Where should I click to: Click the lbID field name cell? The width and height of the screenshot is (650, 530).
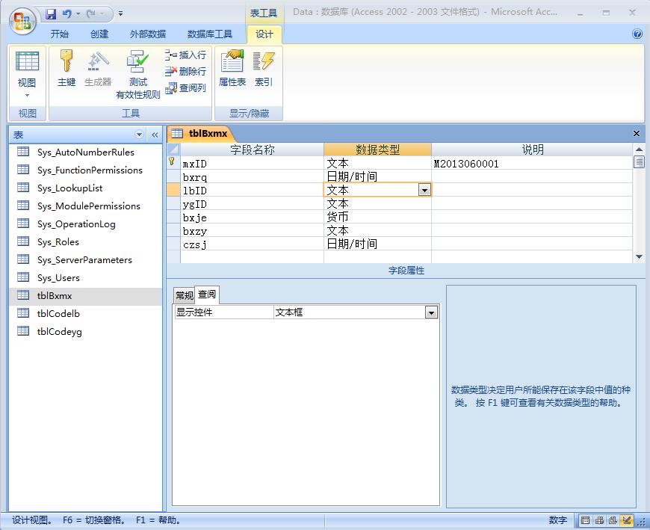point(252,190)
